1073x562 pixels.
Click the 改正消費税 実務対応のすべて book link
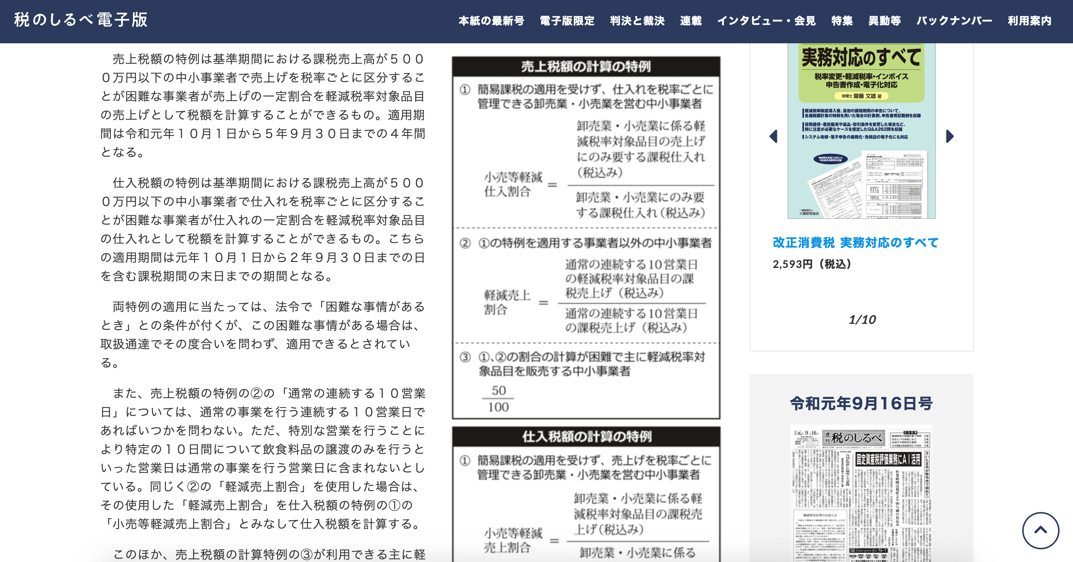click(855, 242)
